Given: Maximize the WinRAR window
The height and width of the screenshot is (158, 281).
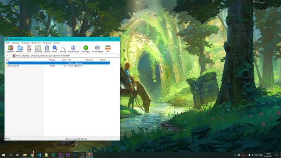Looking at the screenshot, I should 110,39.
